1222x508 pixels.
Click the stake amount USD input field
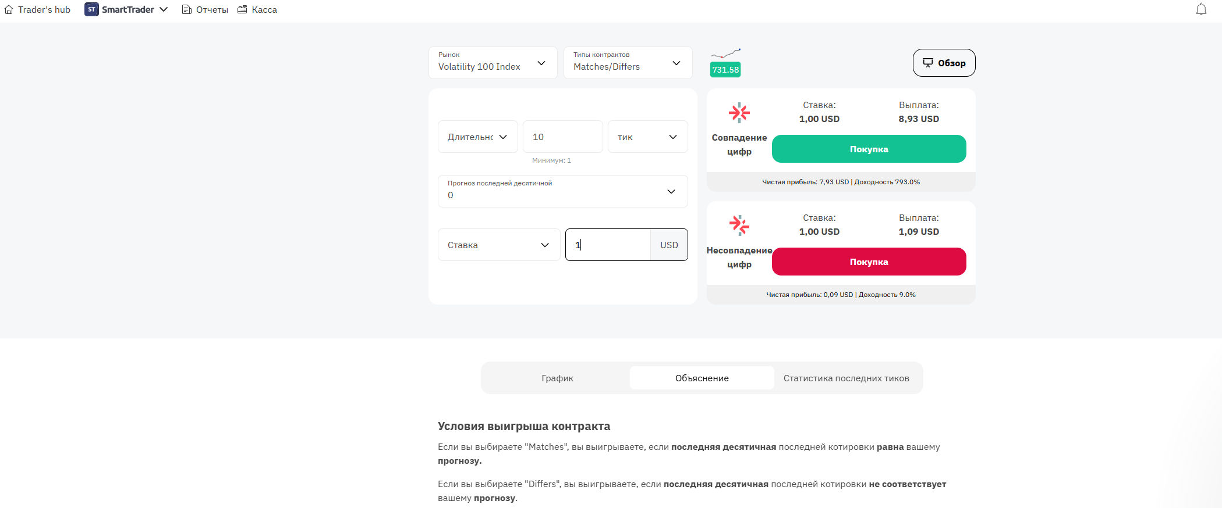(608, 245)
